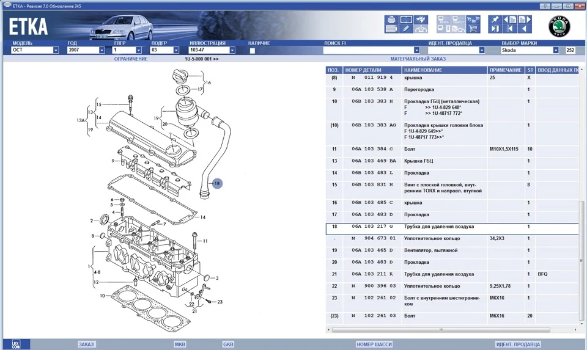Click the parts list keyboard icon
The image size is (587, 350).
coord(391,29)
